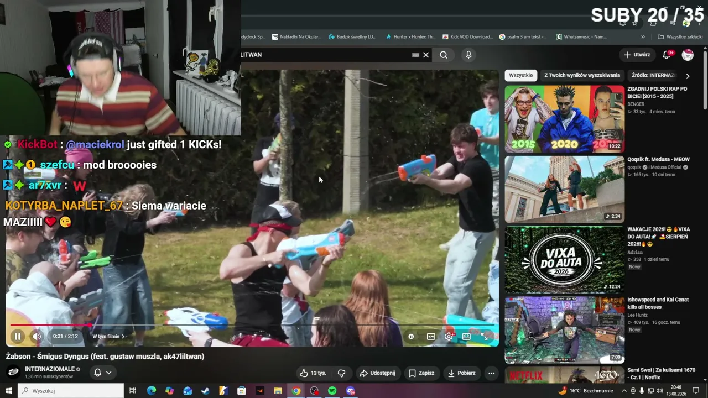
Task: Open the 'Kick VOD Download' bookmark
Action: click(467, 37)
